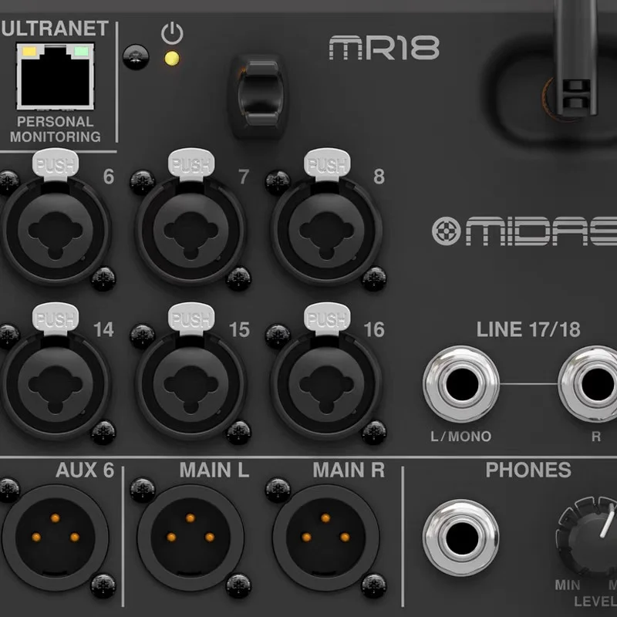Image resolution: width=617 pixels, height=617 pixels.
Task: Select combo input jack 14
Action: tap(55, 384)
